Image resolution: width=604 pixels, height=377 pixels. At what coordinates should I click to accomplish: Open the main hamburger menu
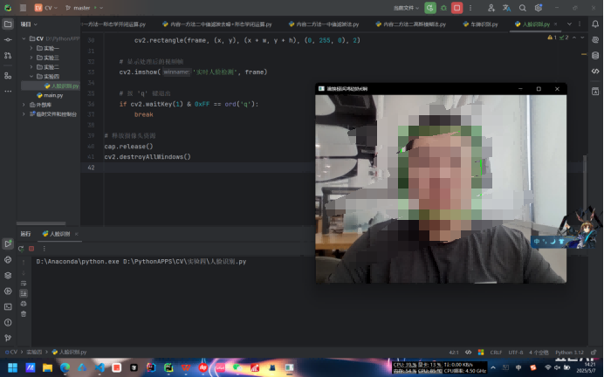(23, 8)
